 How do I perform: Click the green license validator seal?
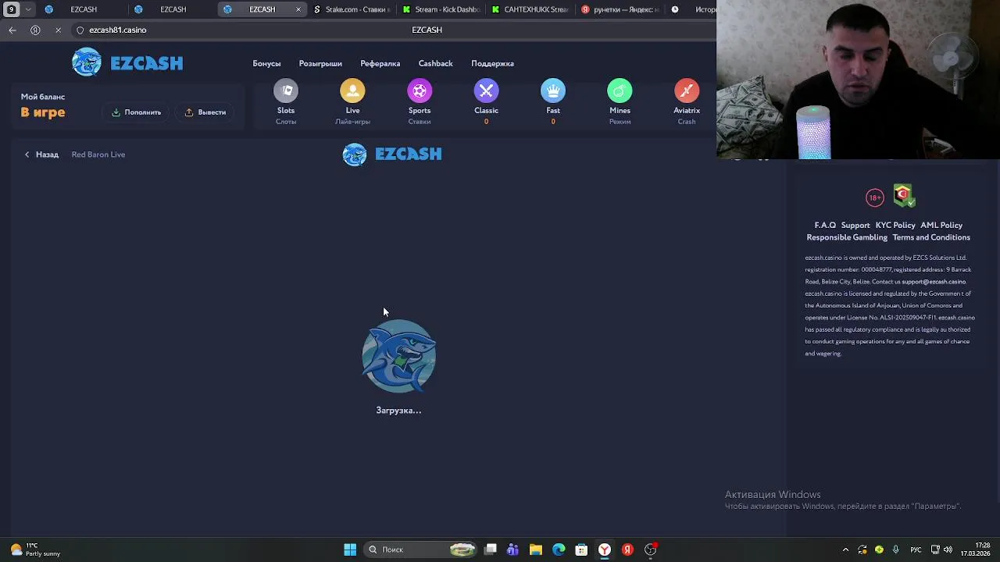click(x=904, y=195)
